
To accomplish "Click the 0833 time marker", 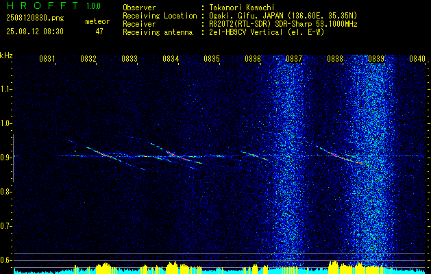I will pos(130,58).
